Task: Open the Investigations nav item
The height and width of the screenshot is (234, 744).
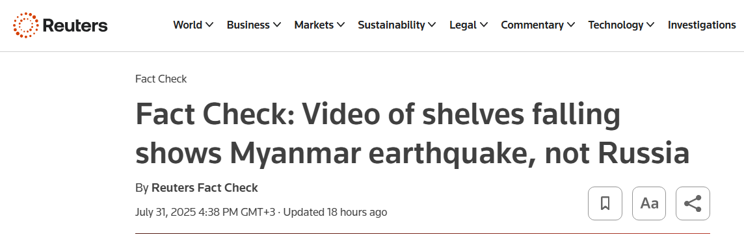Action: 702,25
